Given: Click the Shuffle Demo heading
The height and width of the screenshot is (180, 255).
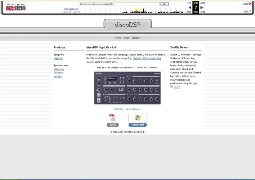Looking at the screenshot, I should coord(179,47).
